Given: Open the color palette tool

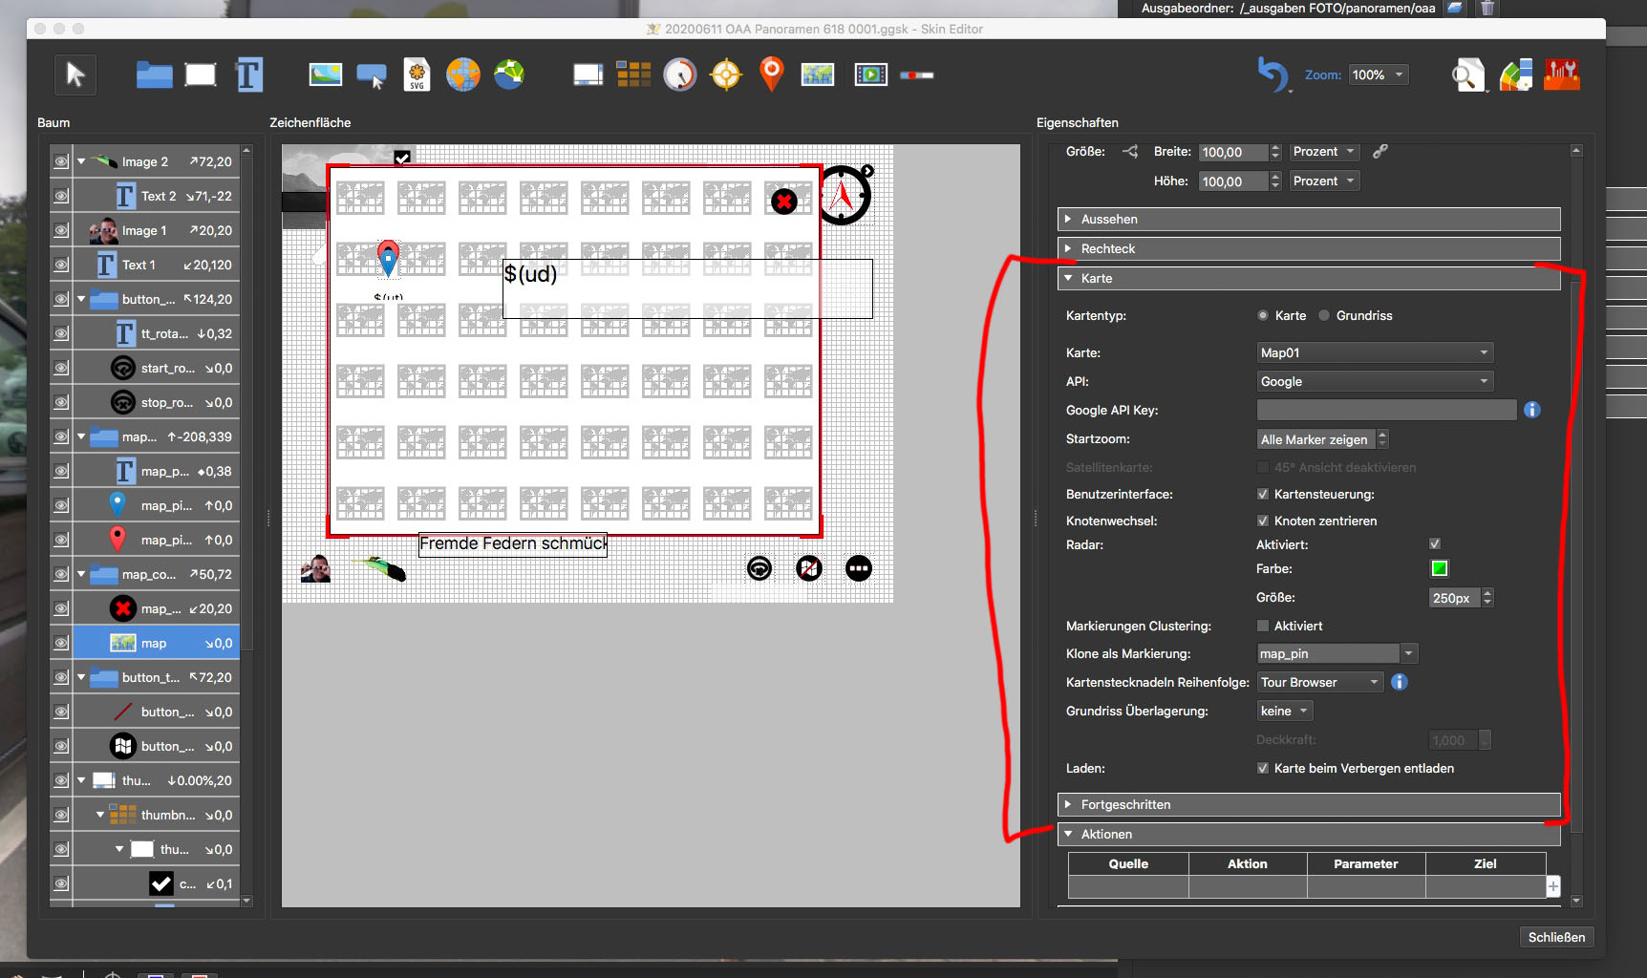Looking at the screenshot, I should tap(1516, 74).
